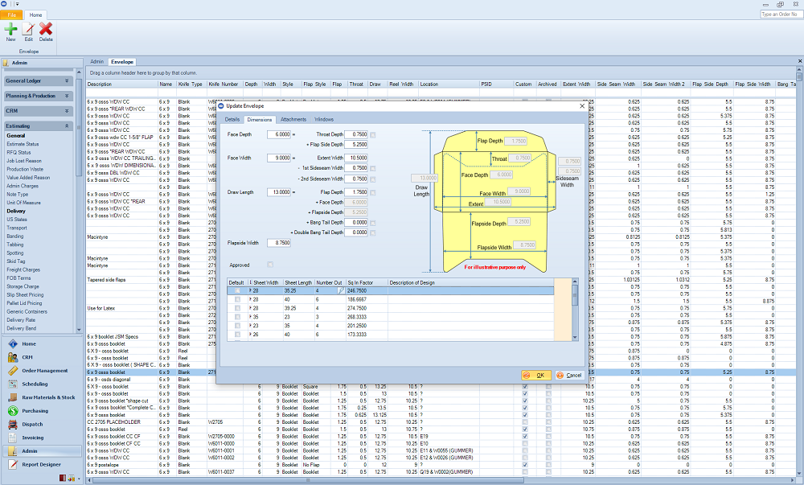804x485 pixels.
Task: Click the Sq In Factor column header
Action: (x=366, y=282)
